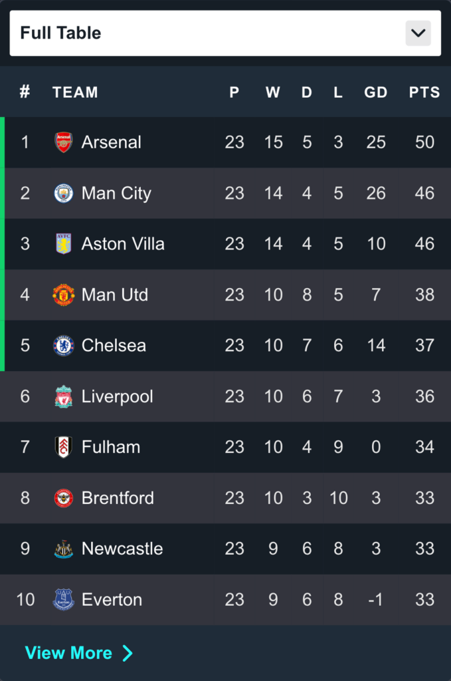
Task: Click the Man City club crest
Action: tap(64, 194)
